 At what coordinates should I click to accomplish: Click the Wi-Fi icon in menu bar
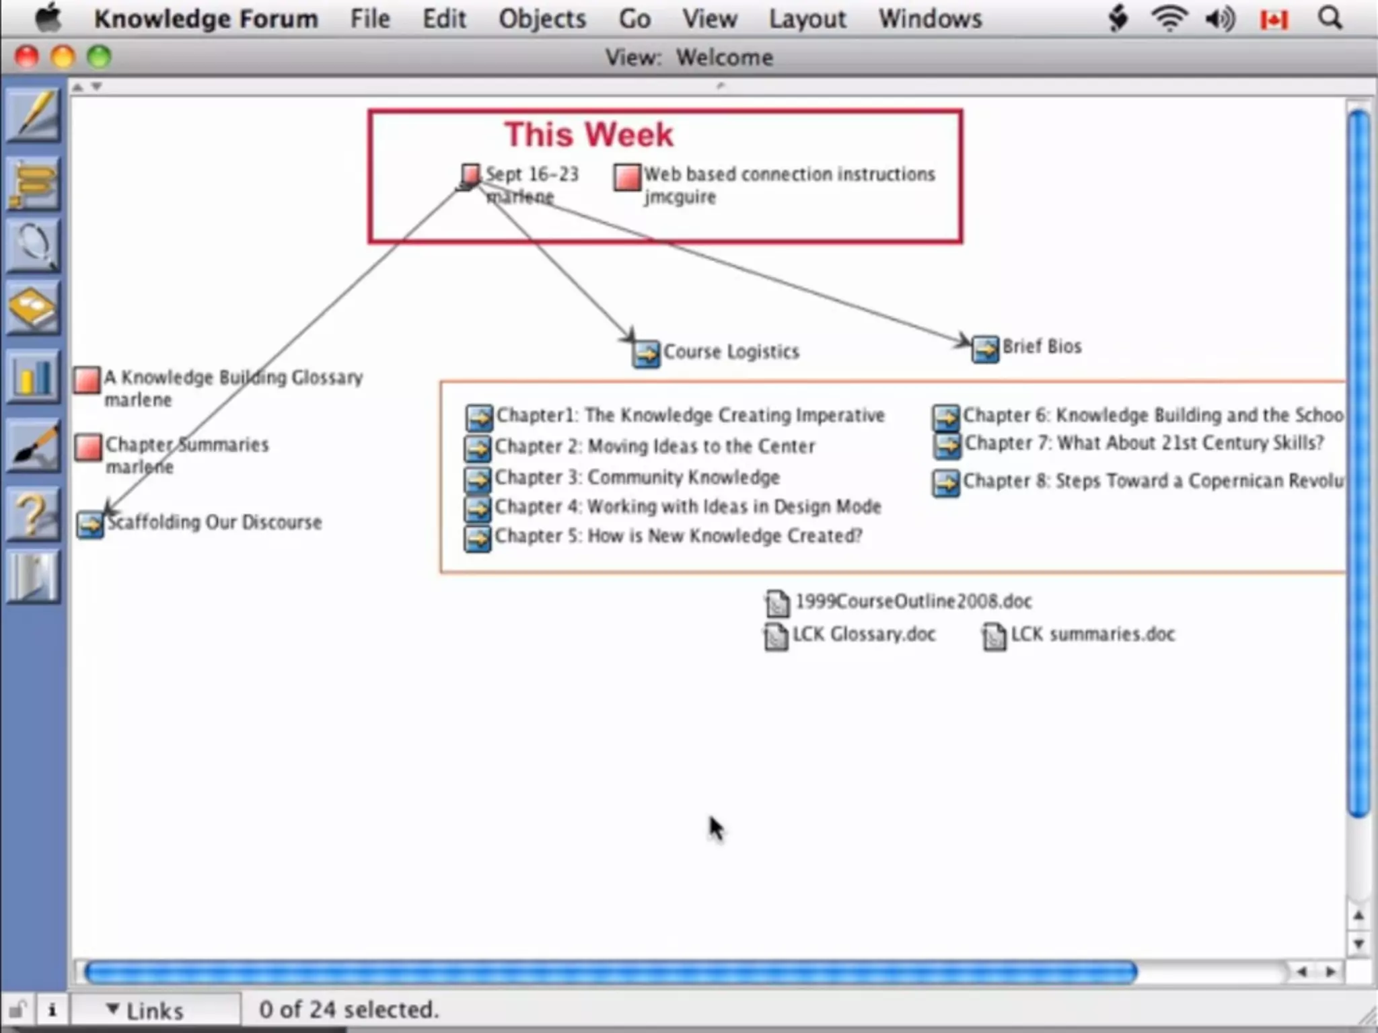point(1169,19)
